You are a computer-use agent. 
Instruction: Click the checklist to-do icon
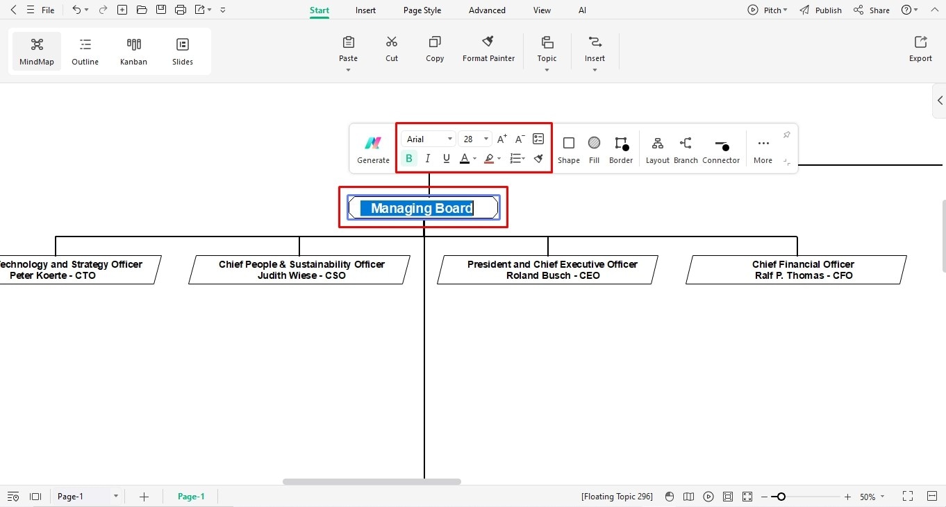pos(538,139)
